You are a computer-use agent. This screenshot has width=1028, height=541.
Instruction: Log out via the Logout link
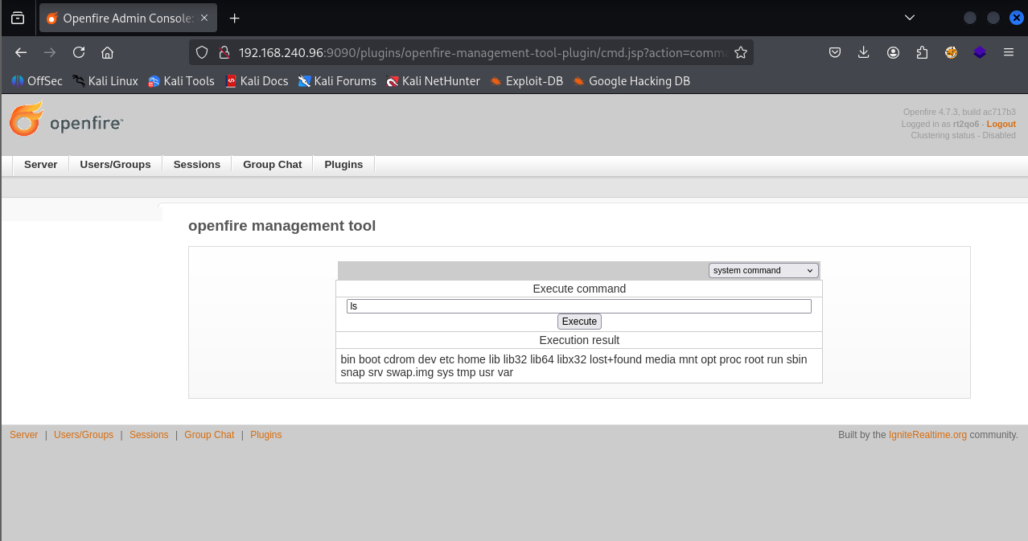(x=1001, y=124)
